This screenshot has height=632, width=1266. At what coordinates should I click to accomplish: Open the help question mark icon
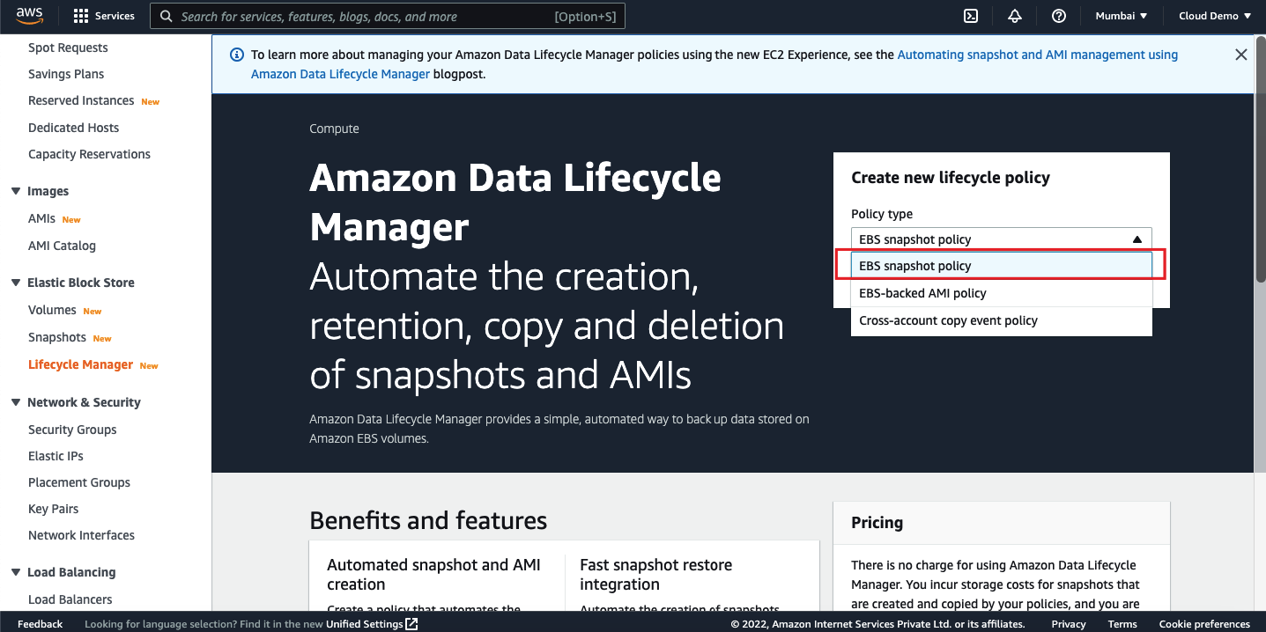[x=1059, y=16]
